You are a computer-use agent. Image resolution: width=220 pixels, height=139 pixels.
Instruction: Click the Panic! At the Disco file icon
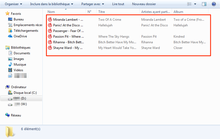pyautogui.click(x=50, y=25)
